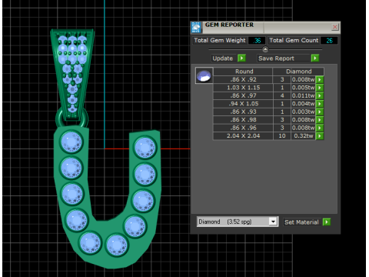This screenshot has width=369, height=277.
Task: Click green arrow for 2.04 X 2.04 row
Action: point(320,136)
